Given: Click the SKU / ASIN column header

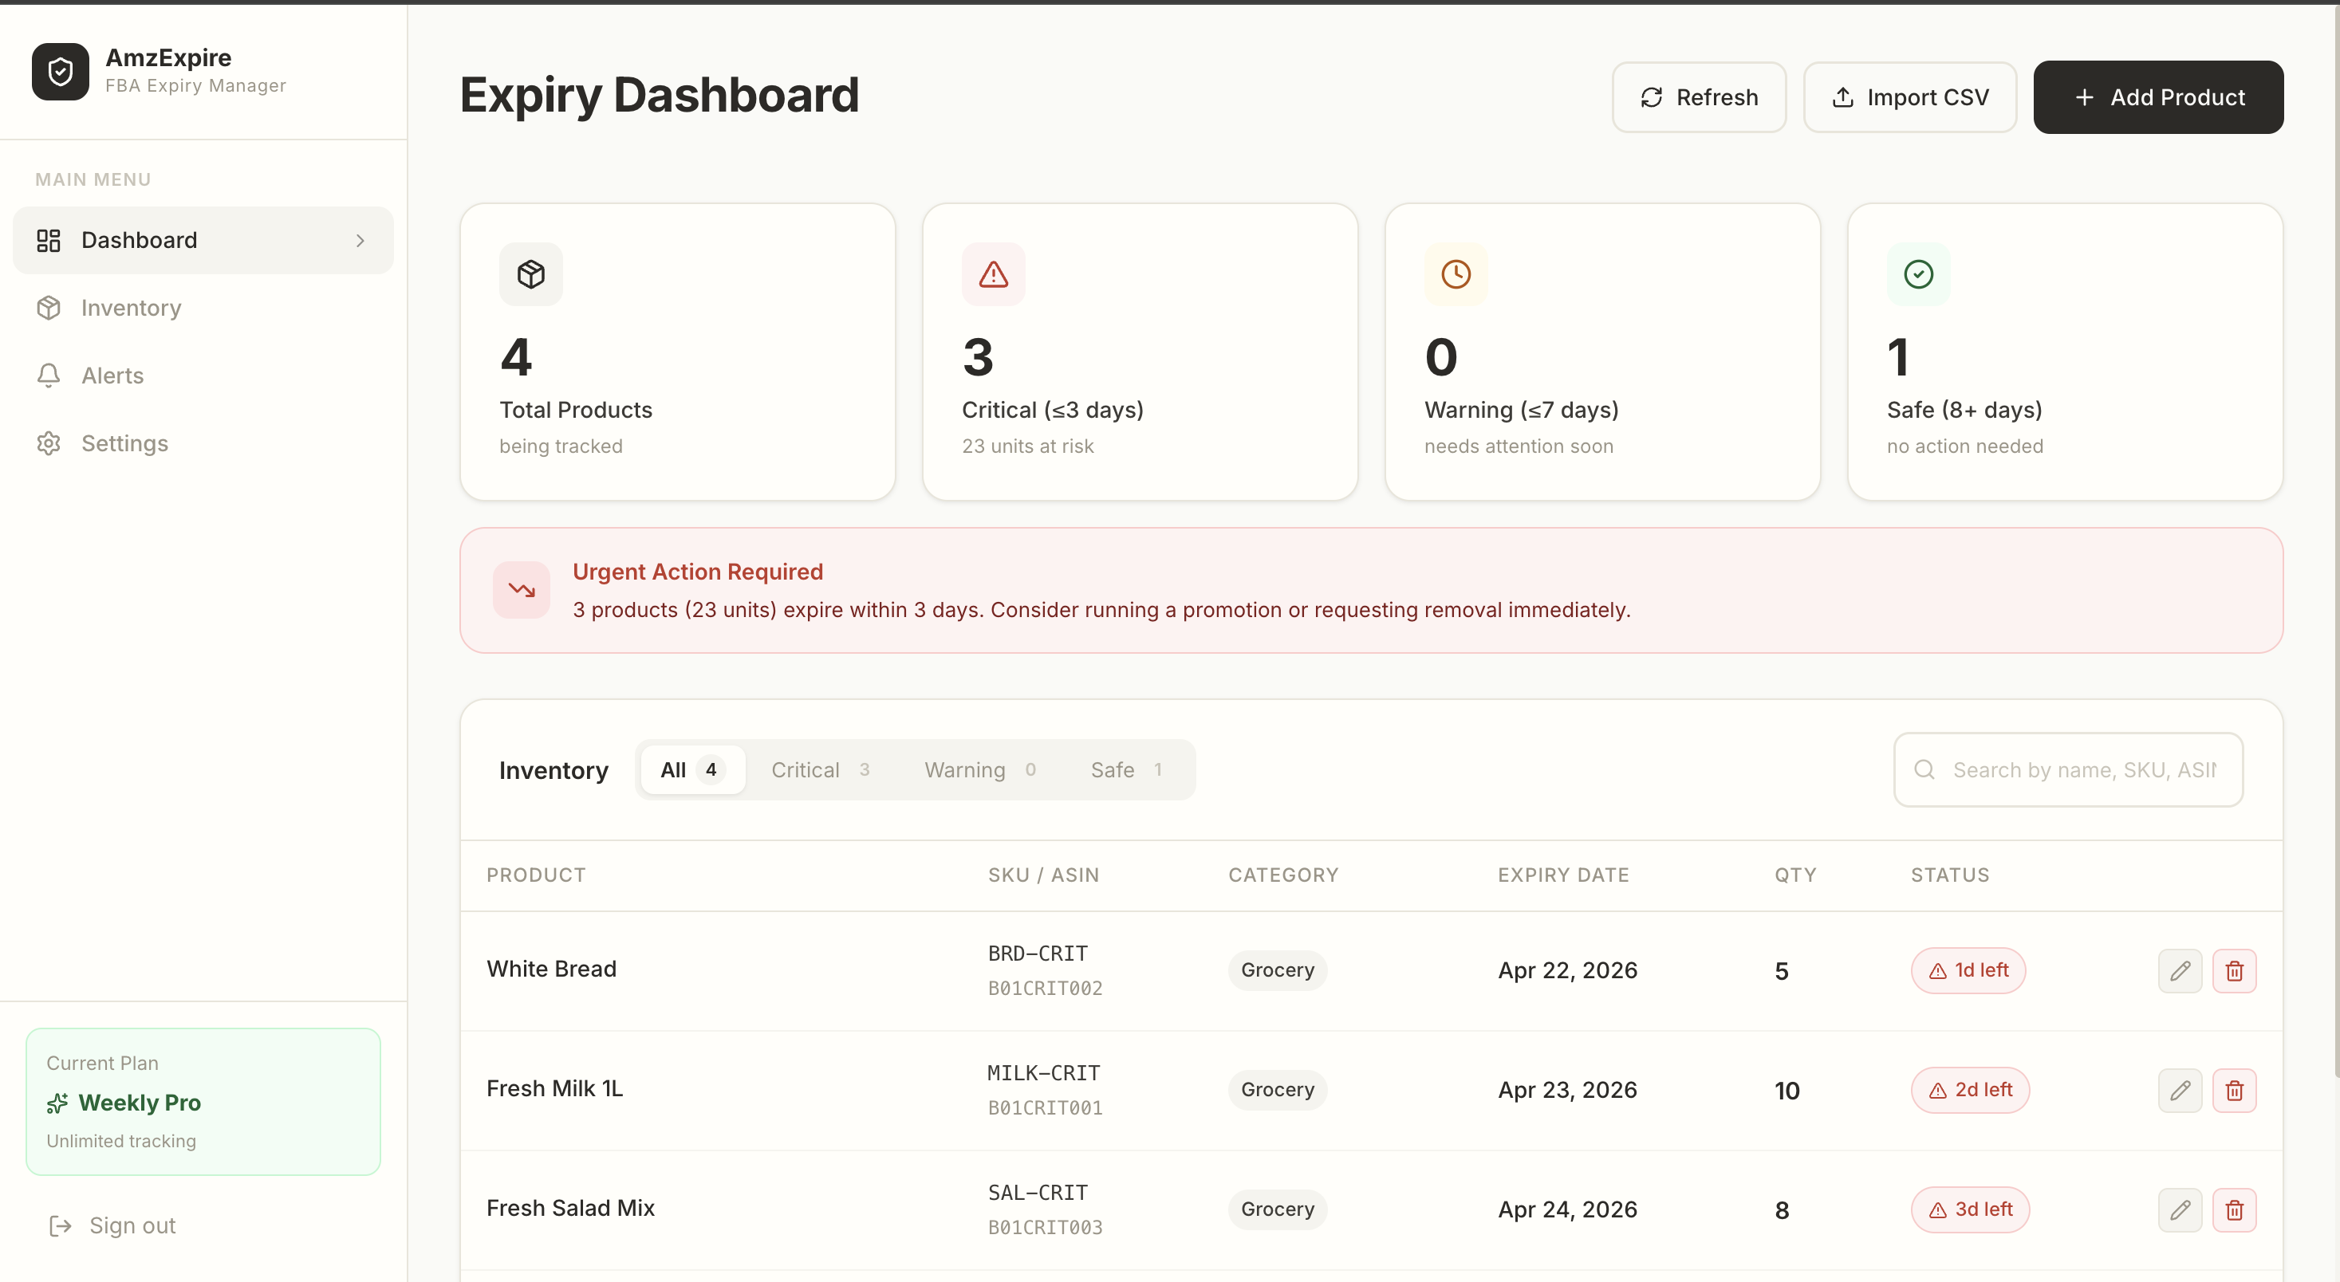Looking at the screenshot, I should point(1044,875).
